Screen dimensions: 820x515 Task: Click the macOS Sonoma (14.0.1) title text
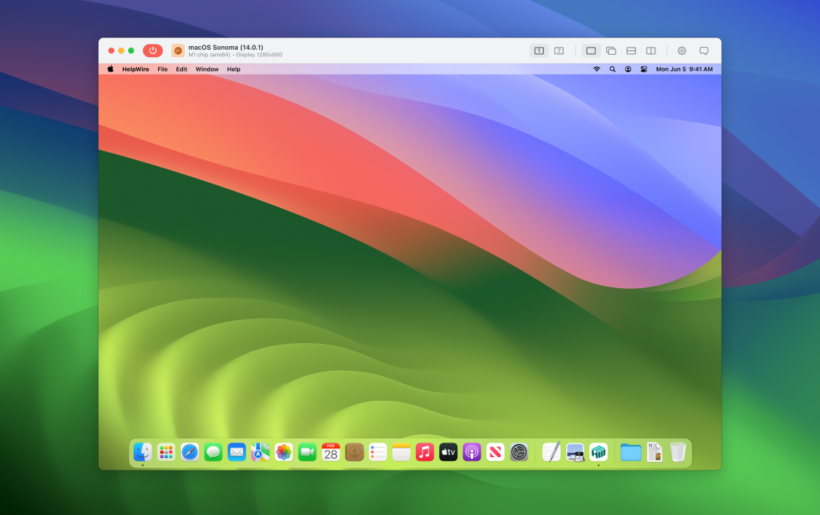(x=226, y=47)
